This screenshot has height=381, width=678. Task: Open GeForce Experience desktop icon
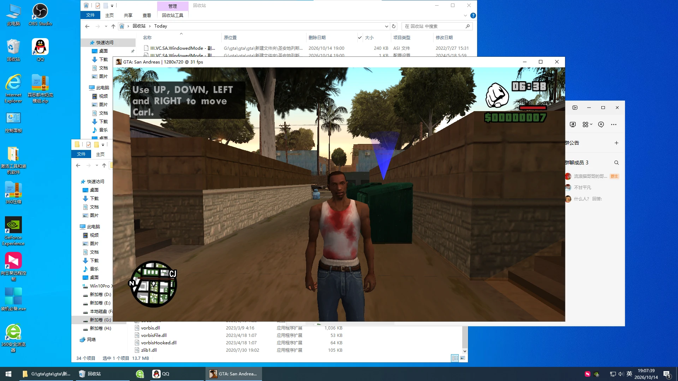13,231
